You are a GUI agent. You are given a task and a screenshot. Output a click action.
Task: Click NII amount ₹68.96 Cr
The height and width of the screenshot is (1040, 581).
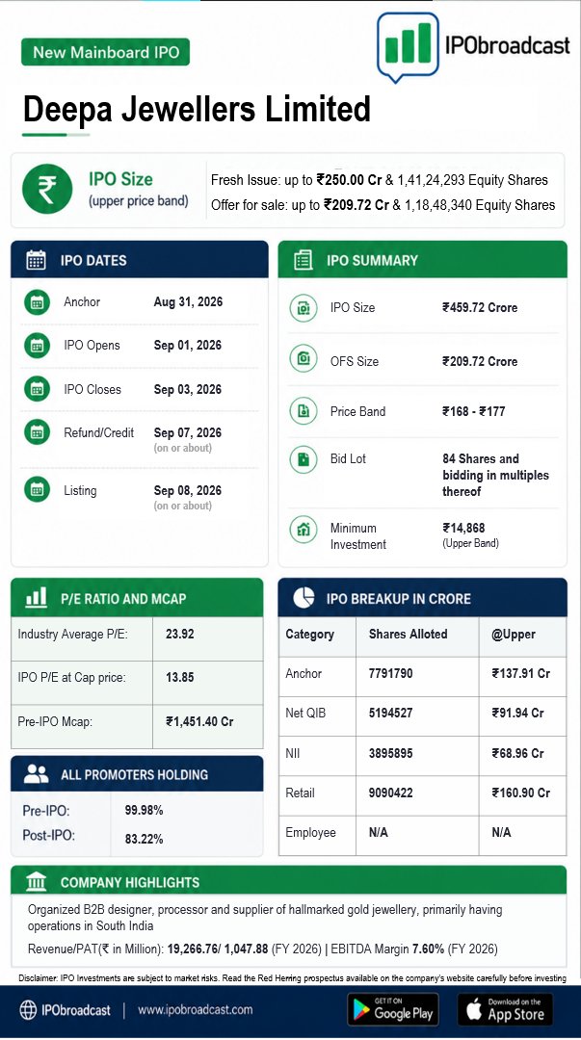click(518, 753)
